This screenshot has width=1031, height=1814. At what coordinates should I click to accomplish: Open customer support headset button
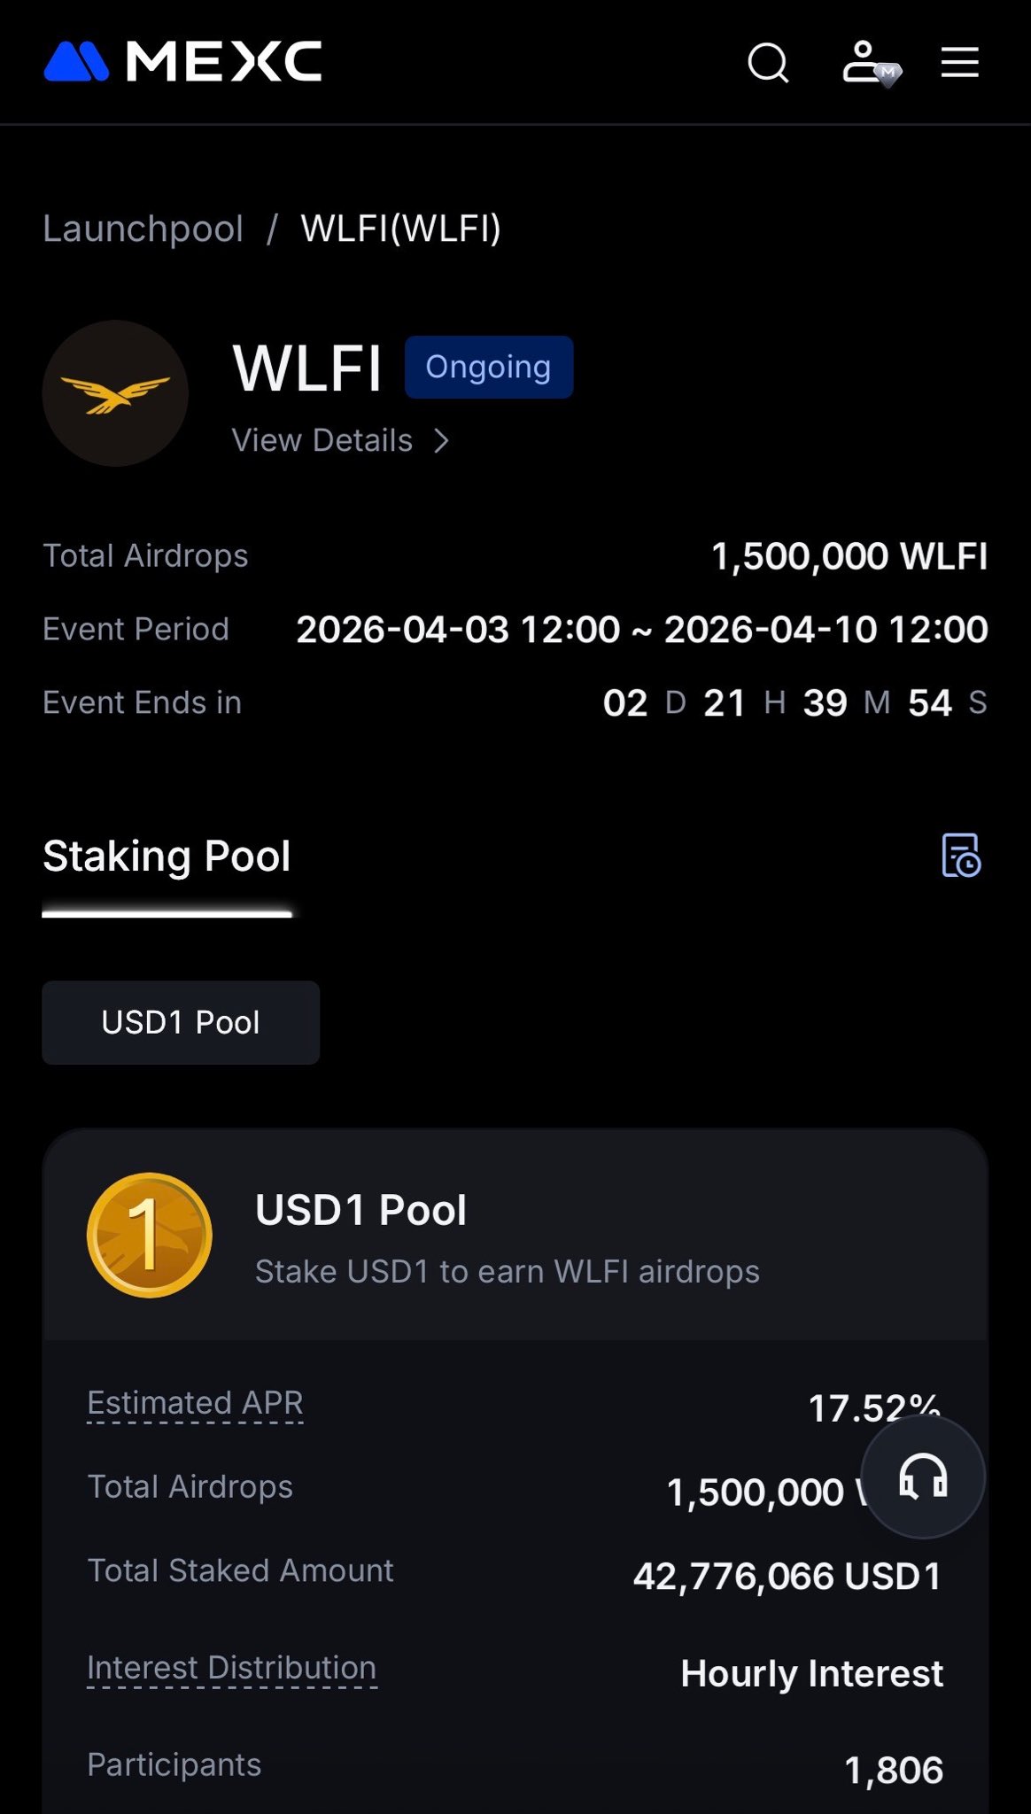[x=923, y=1477]
